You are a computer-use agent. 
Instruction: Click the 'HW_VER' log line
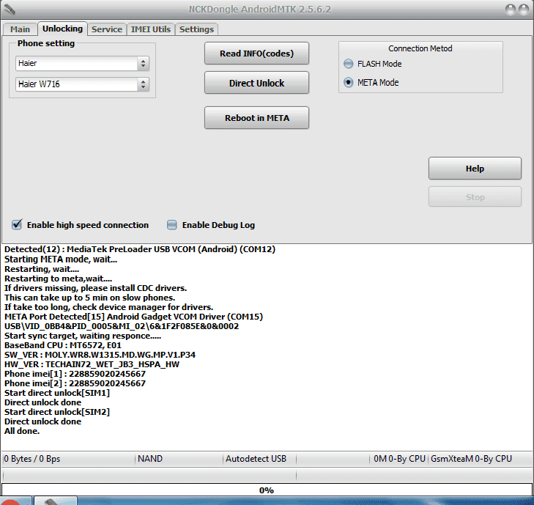92,364
